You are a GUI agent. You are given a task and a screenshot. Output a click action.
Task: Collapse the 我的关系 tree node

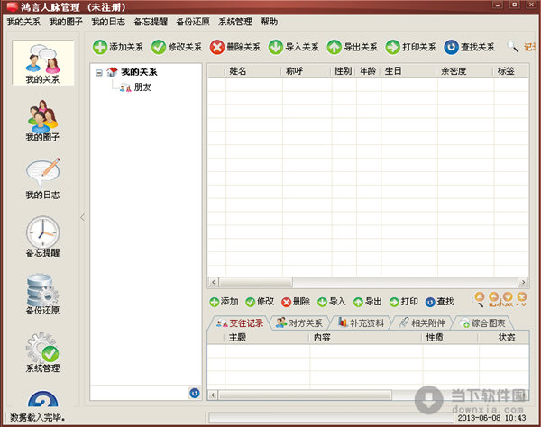(98, 72)
